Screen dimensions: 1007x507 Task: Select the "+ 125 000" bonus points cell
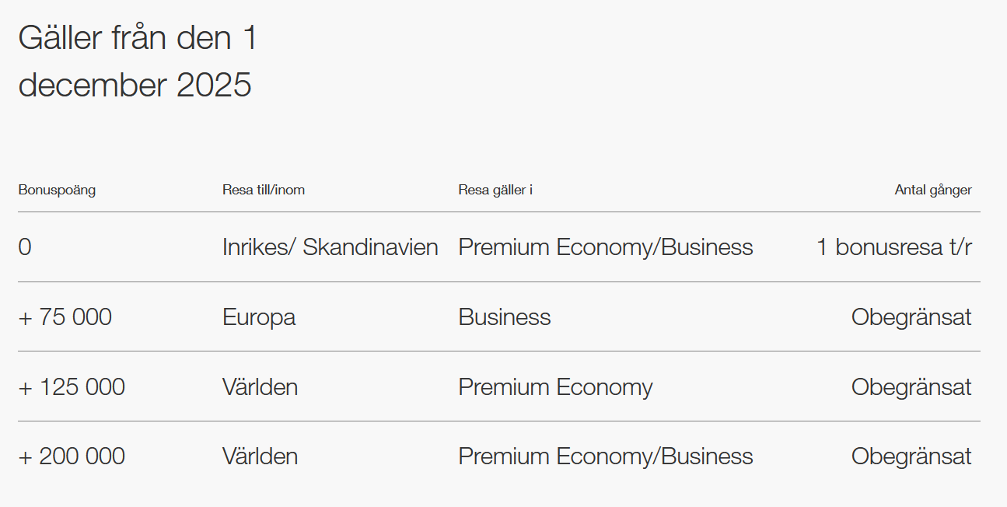pos(72,387)
